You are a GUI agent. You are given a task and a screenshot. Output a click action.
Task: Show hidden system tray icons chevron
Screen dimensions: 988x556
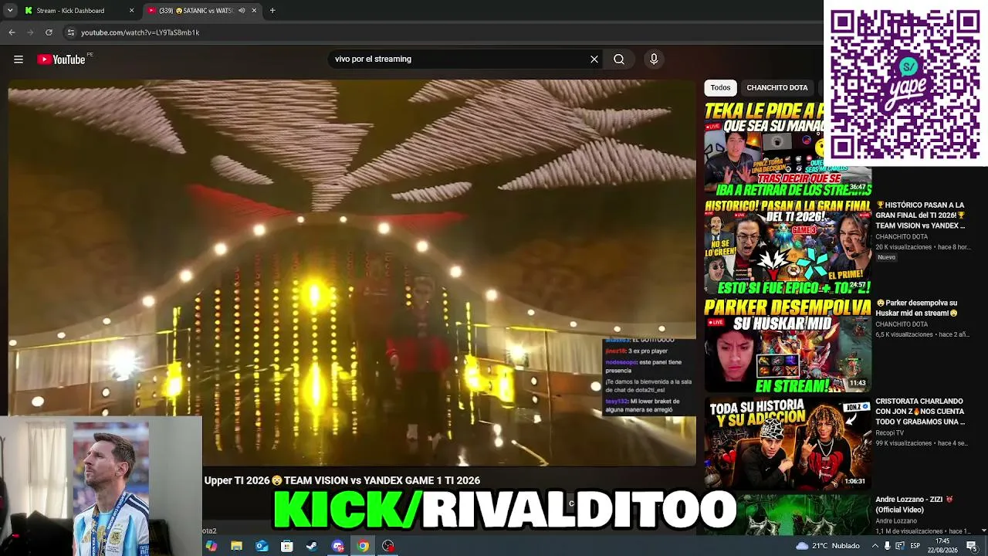[875, 546]
